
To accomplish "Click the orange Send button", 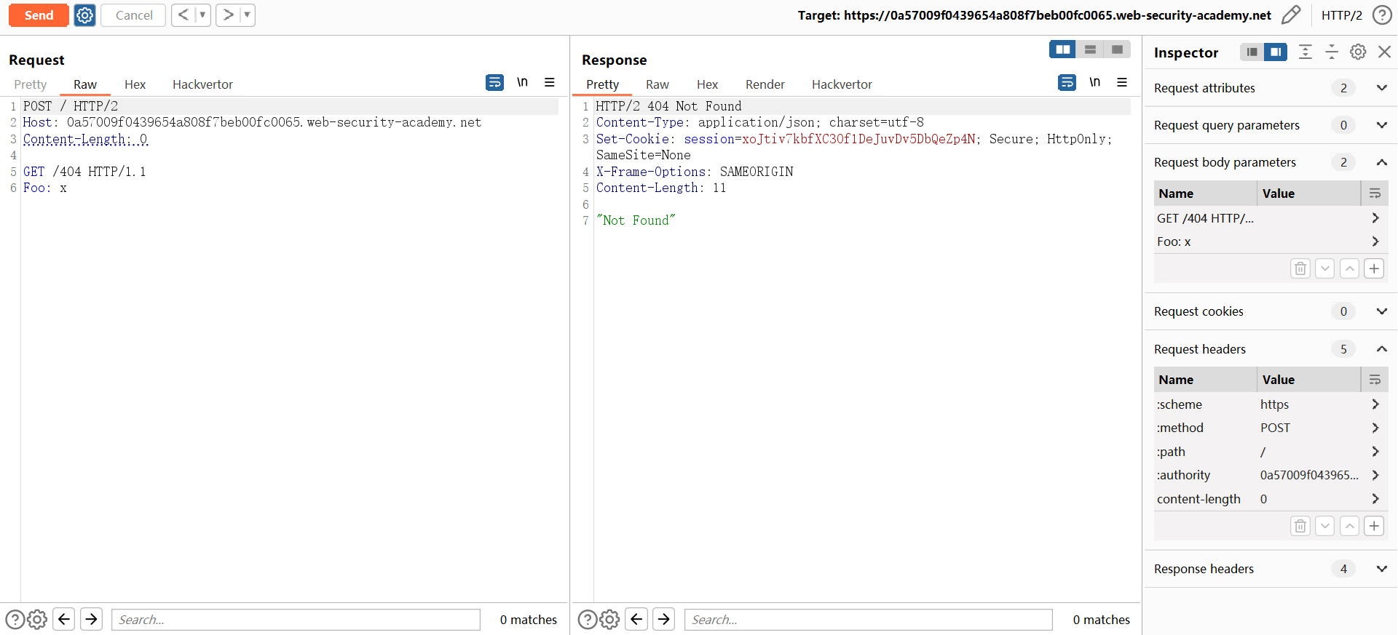I will (39, 15).
